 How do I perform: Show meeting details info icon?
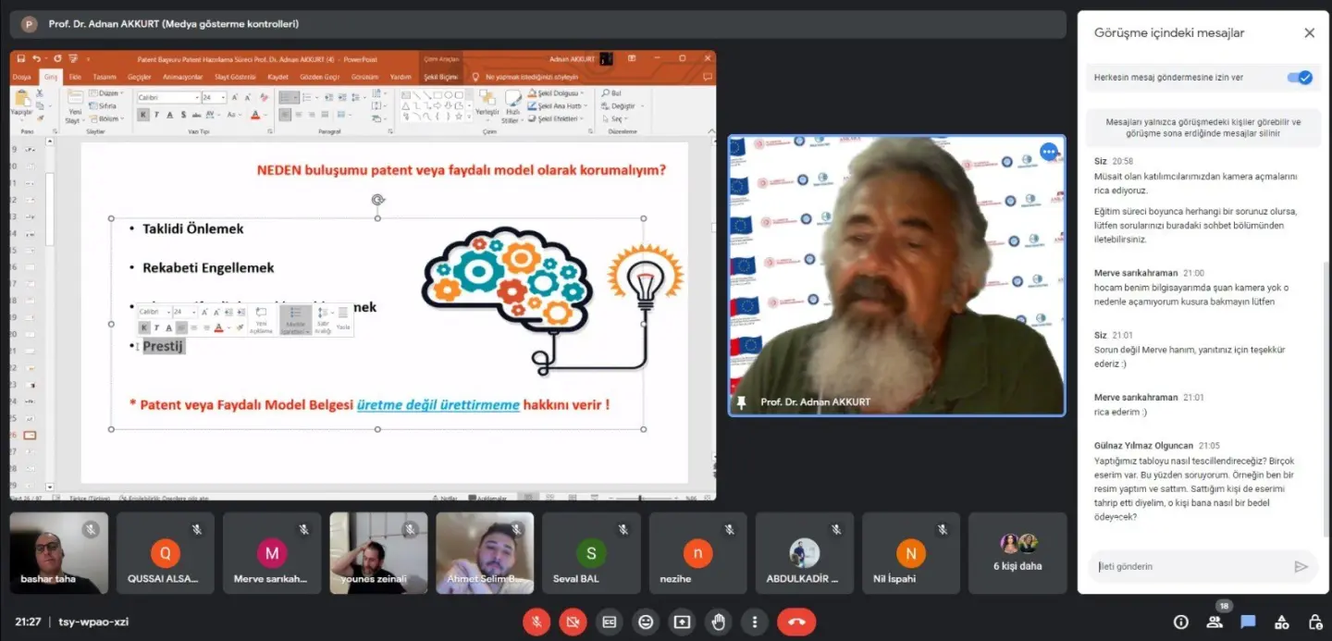click(1181, 622)
